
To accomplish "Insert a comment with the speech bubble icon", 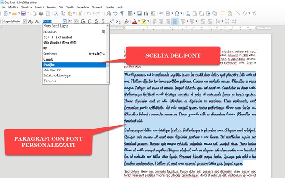I will coord(223,13).
